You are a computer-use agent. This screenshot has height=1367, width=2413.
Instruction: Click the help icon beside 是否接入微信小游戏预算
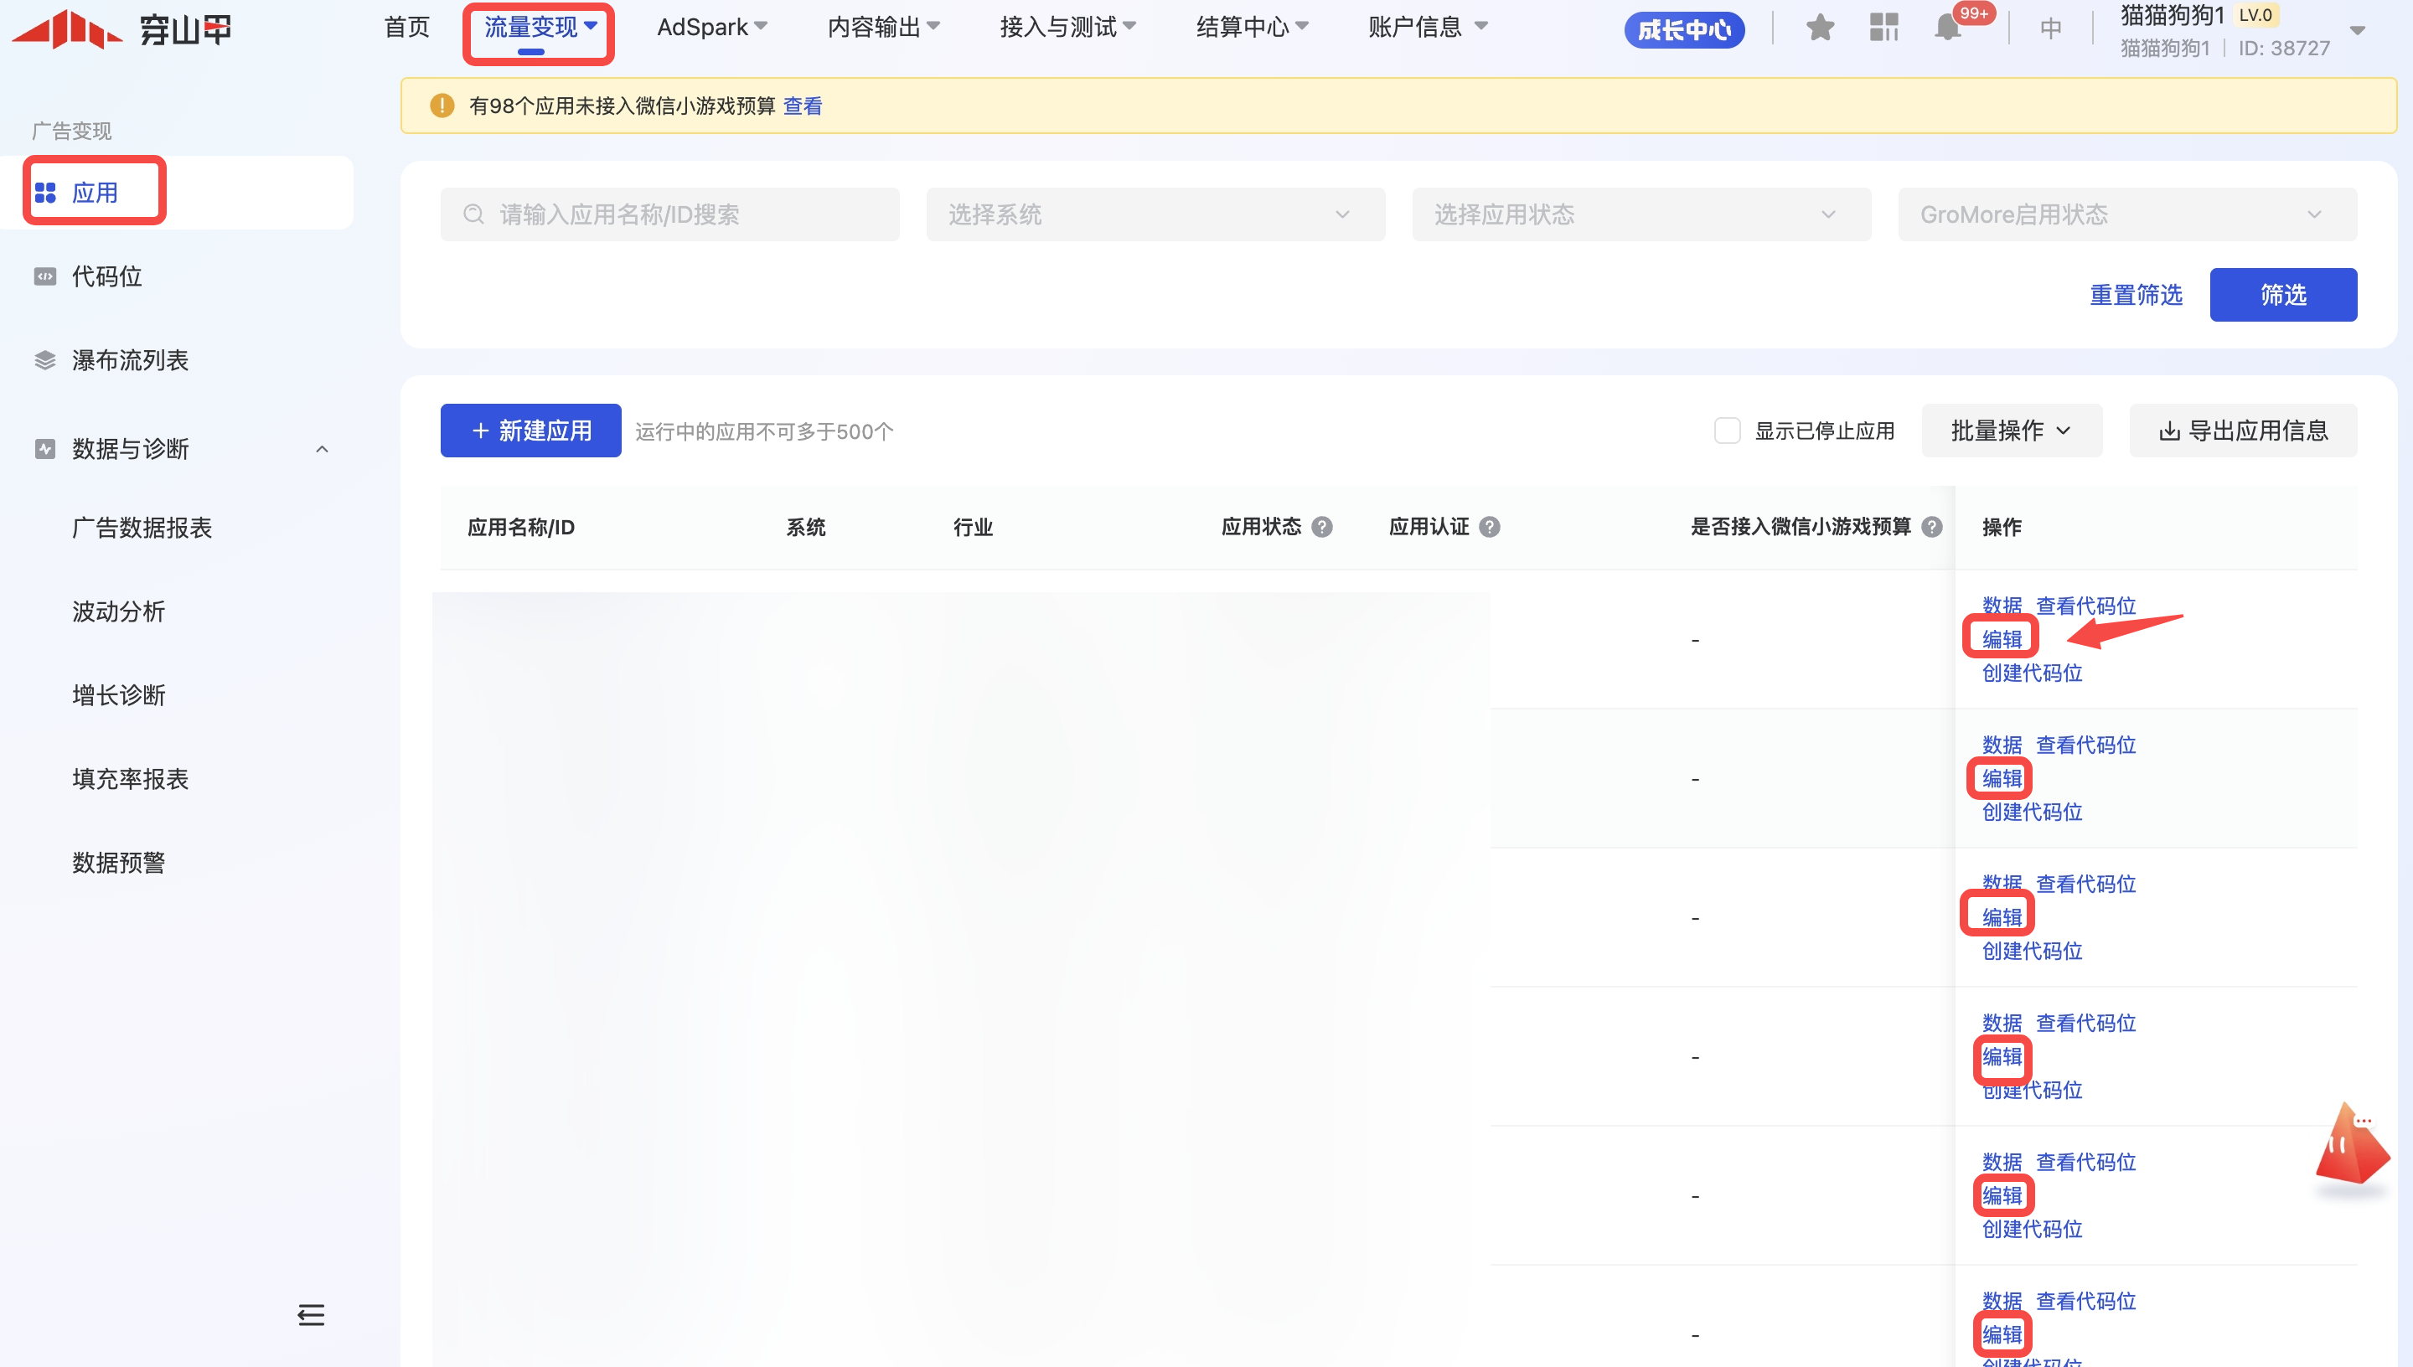click(x=1931, y=527)
